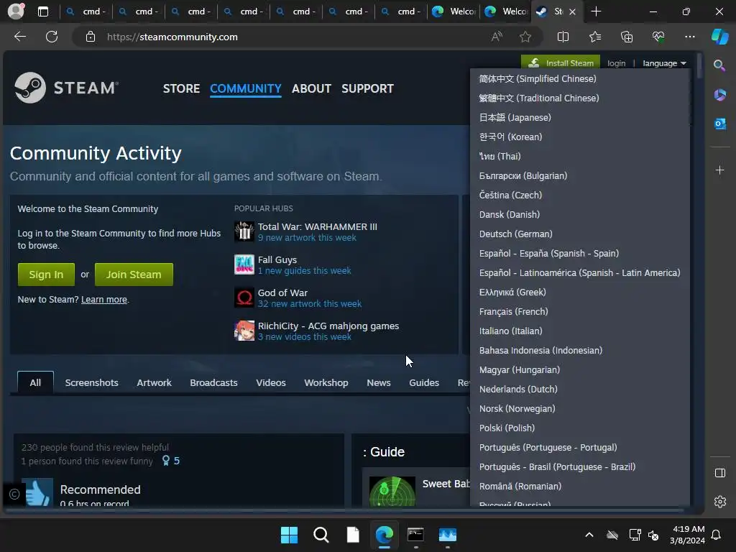Open Windows taskbar search
Image resolution: width=736 pixels, height=552 pixels.
pos(321,535)
